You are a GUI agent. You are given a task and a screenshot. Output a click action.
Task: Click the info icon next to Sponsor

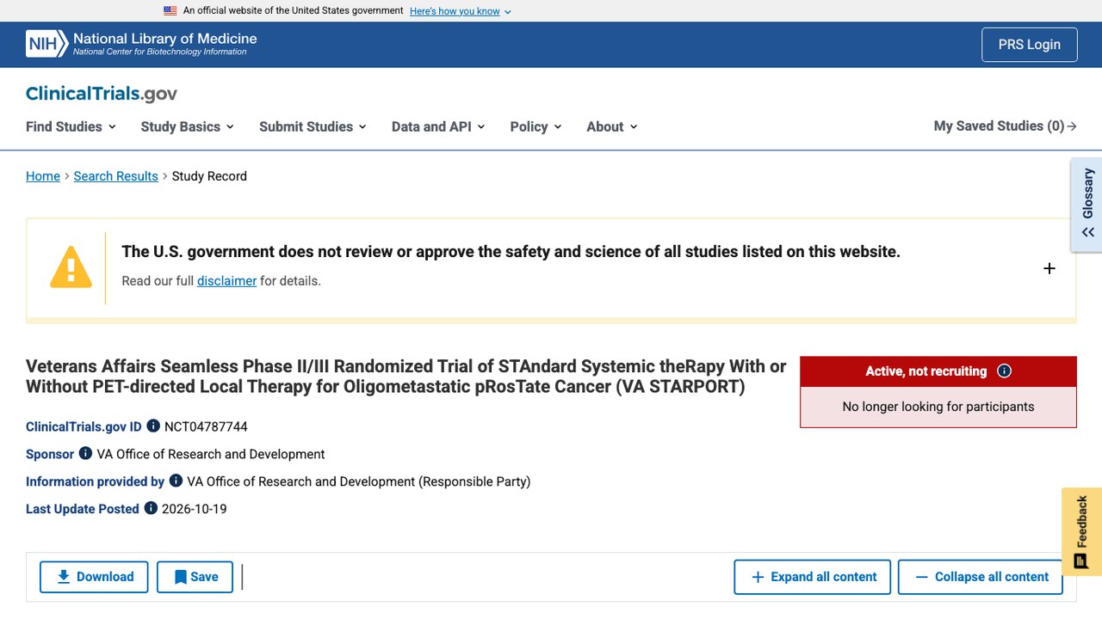[x=85, y=453]
